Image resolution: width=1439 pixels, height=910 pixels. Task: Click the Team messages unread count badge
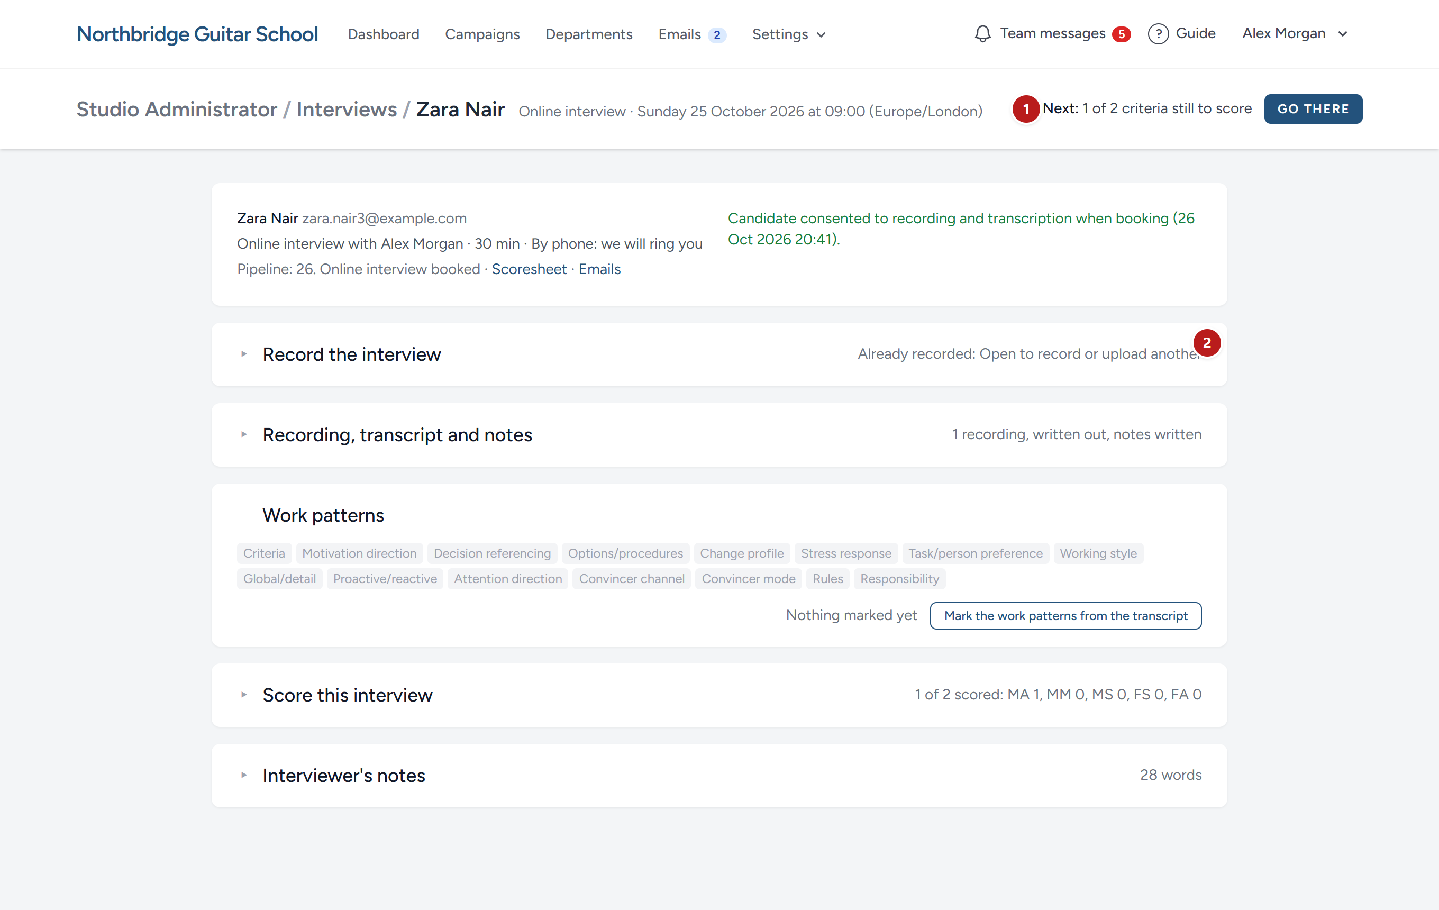pos(1121,34)
